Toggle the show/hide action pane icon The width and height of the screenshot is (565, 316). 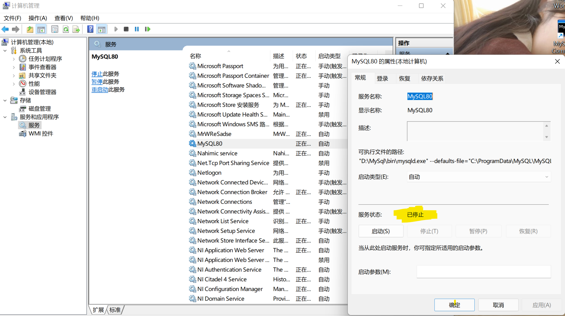(102, 29)
